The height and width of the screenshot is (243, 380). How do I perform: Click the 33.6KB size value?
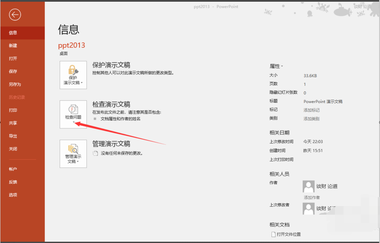click(310, 76)
